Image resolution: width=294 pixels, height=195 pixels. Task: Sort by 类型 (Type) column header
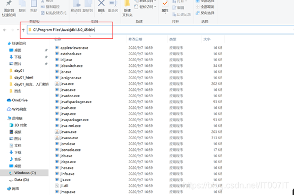pos(173,39)
